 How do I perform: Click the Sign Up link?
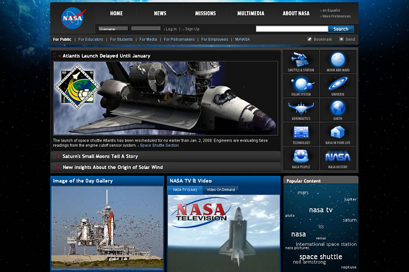pyautogui.click(x=192, y=29)
